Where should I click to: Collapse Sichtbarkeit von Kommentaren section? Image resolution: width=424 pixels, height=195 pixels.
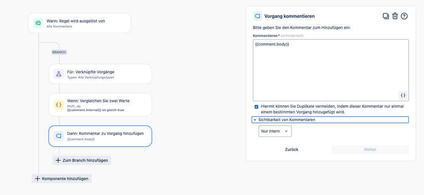pos(330,120)
